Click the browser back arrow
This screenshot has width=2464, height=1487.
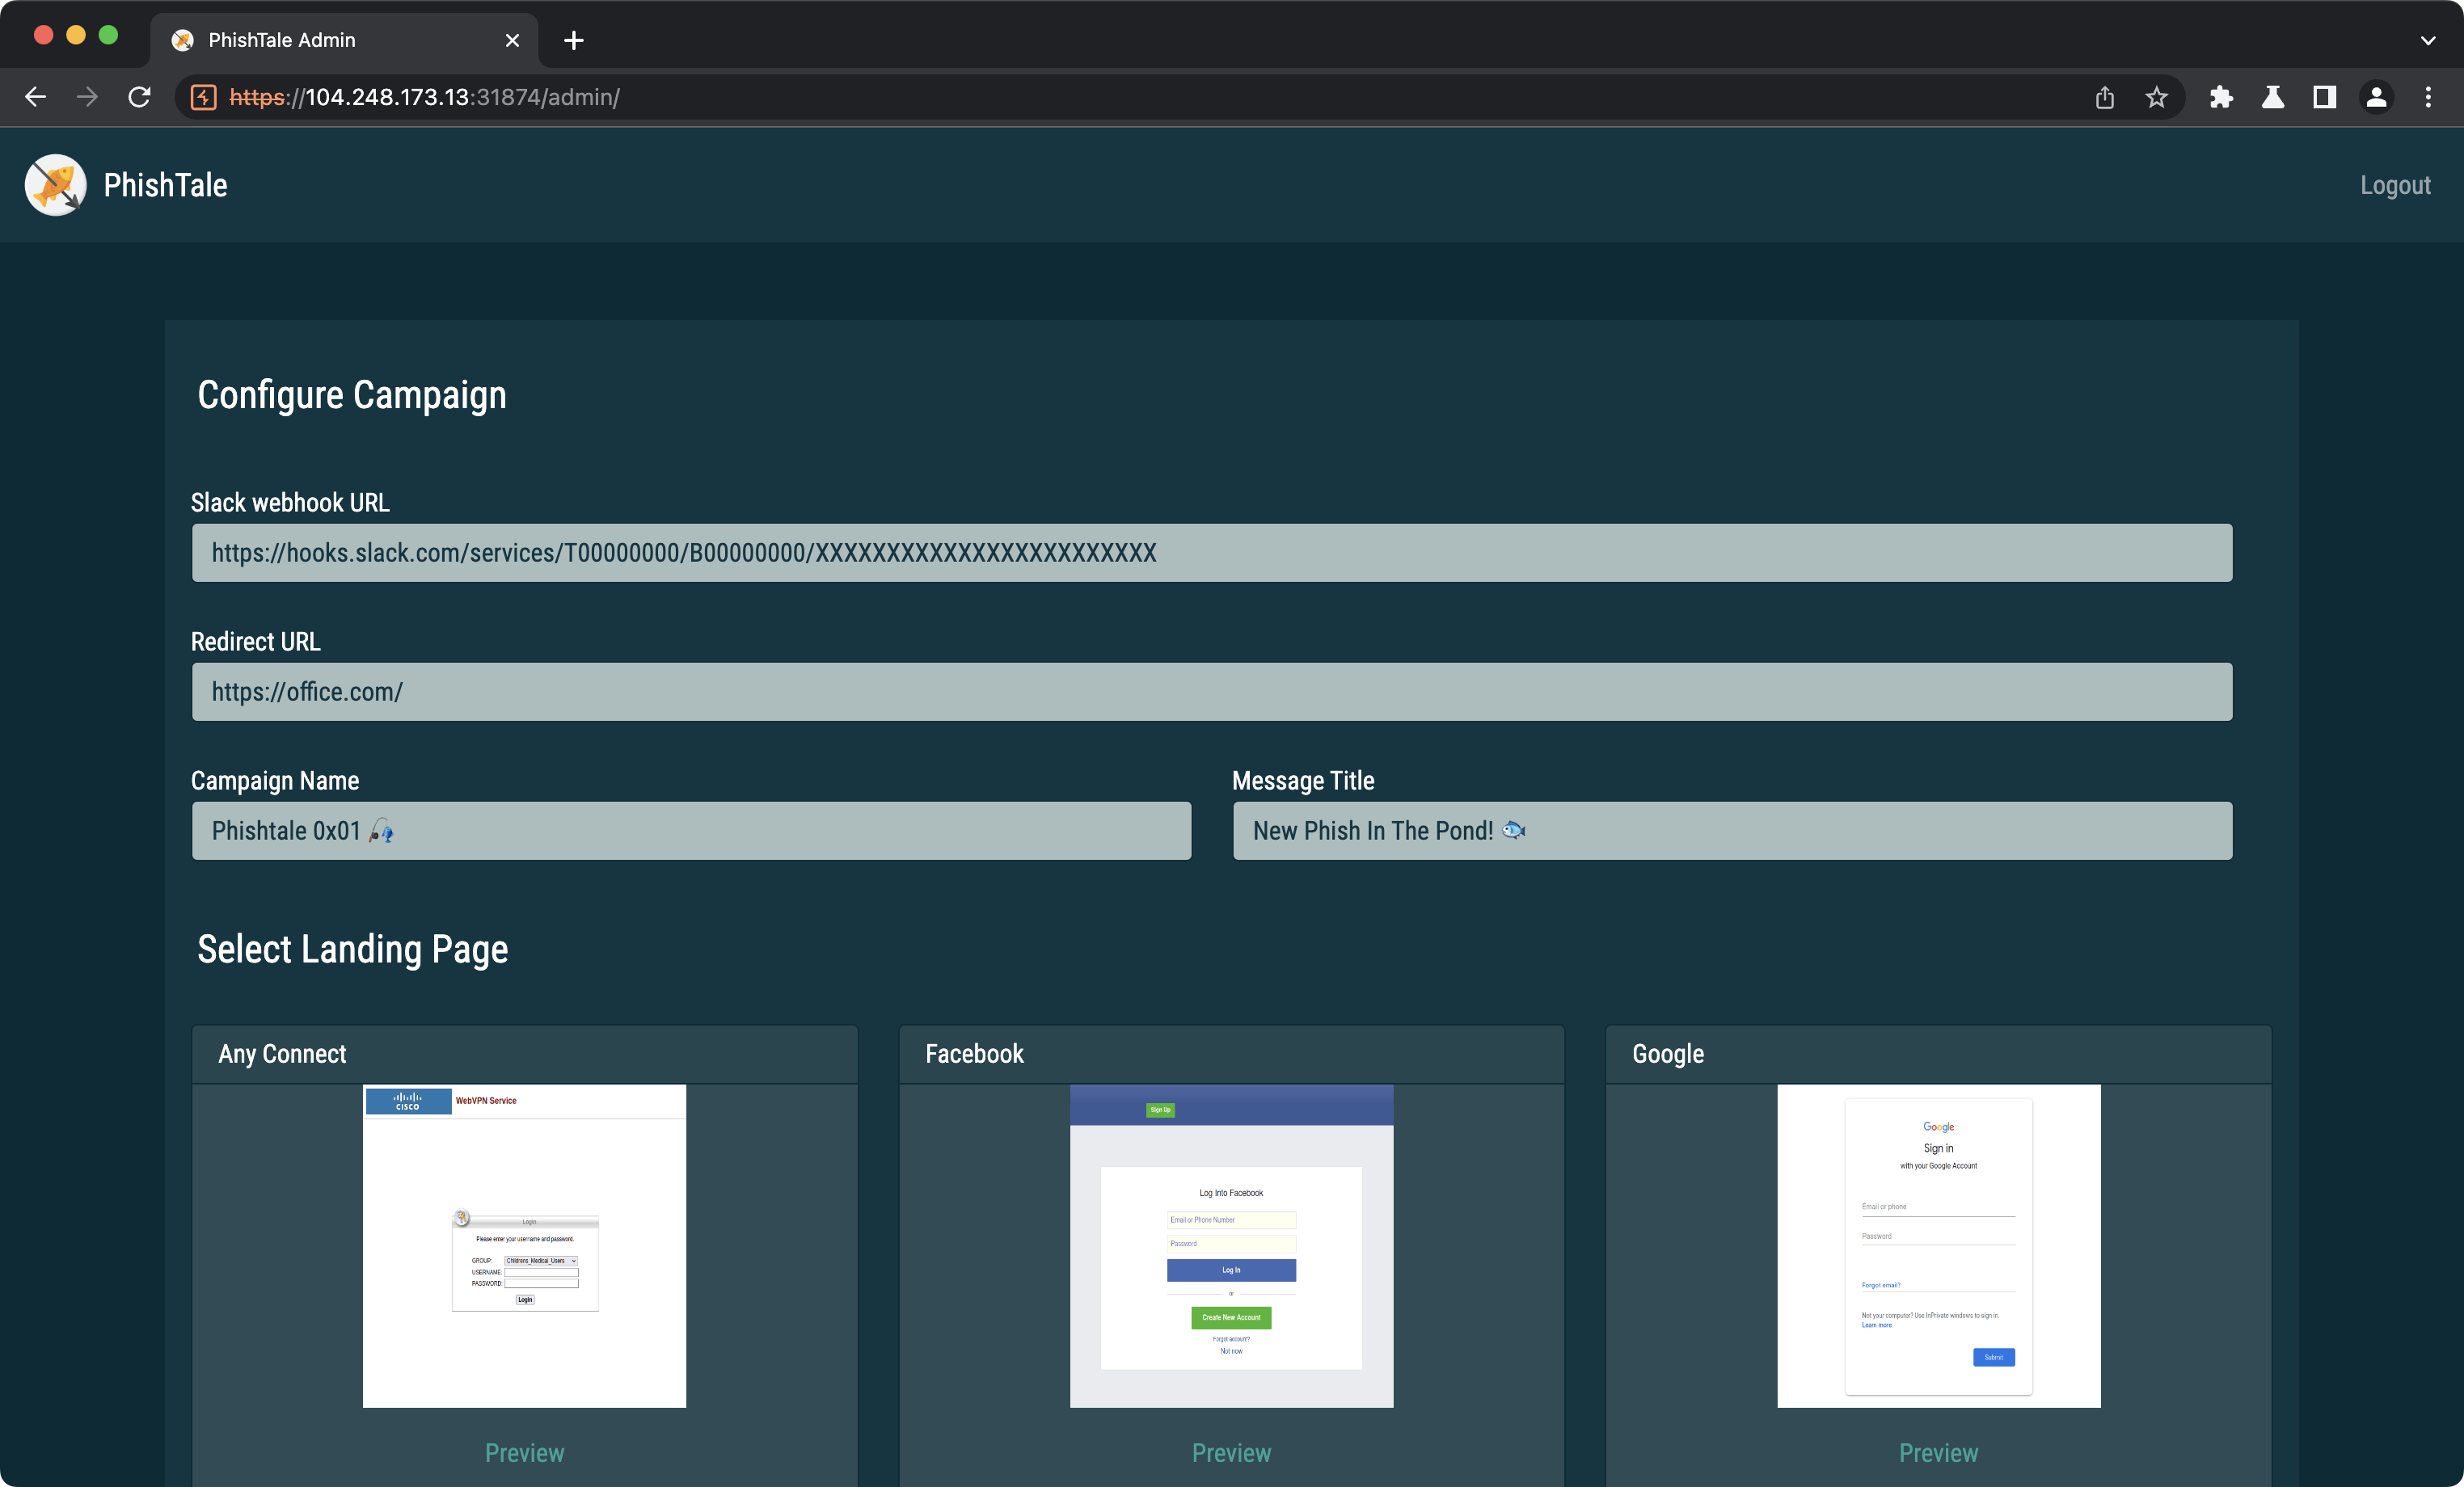[36, 97]
